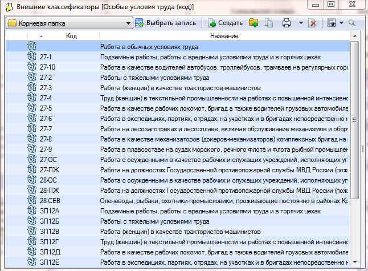Maximize the 'Внешние классификаторы' window
Viewport: 368px width, 271px height.
pos(331,4)
